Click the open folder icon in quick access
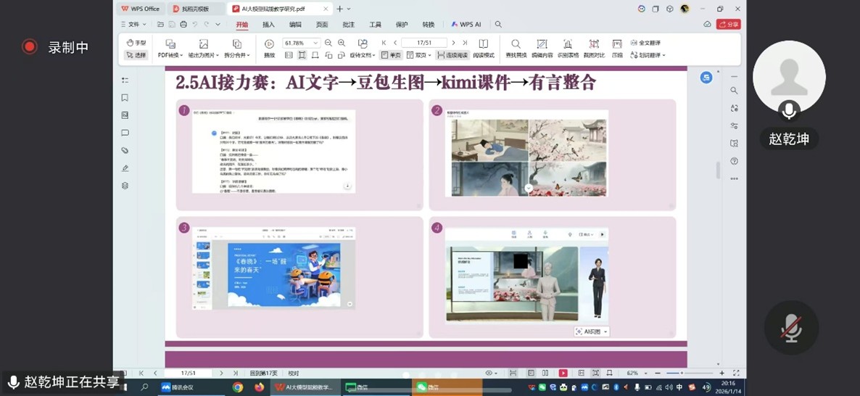This screenshot has width=860, height=396. (x=160, y=24)
